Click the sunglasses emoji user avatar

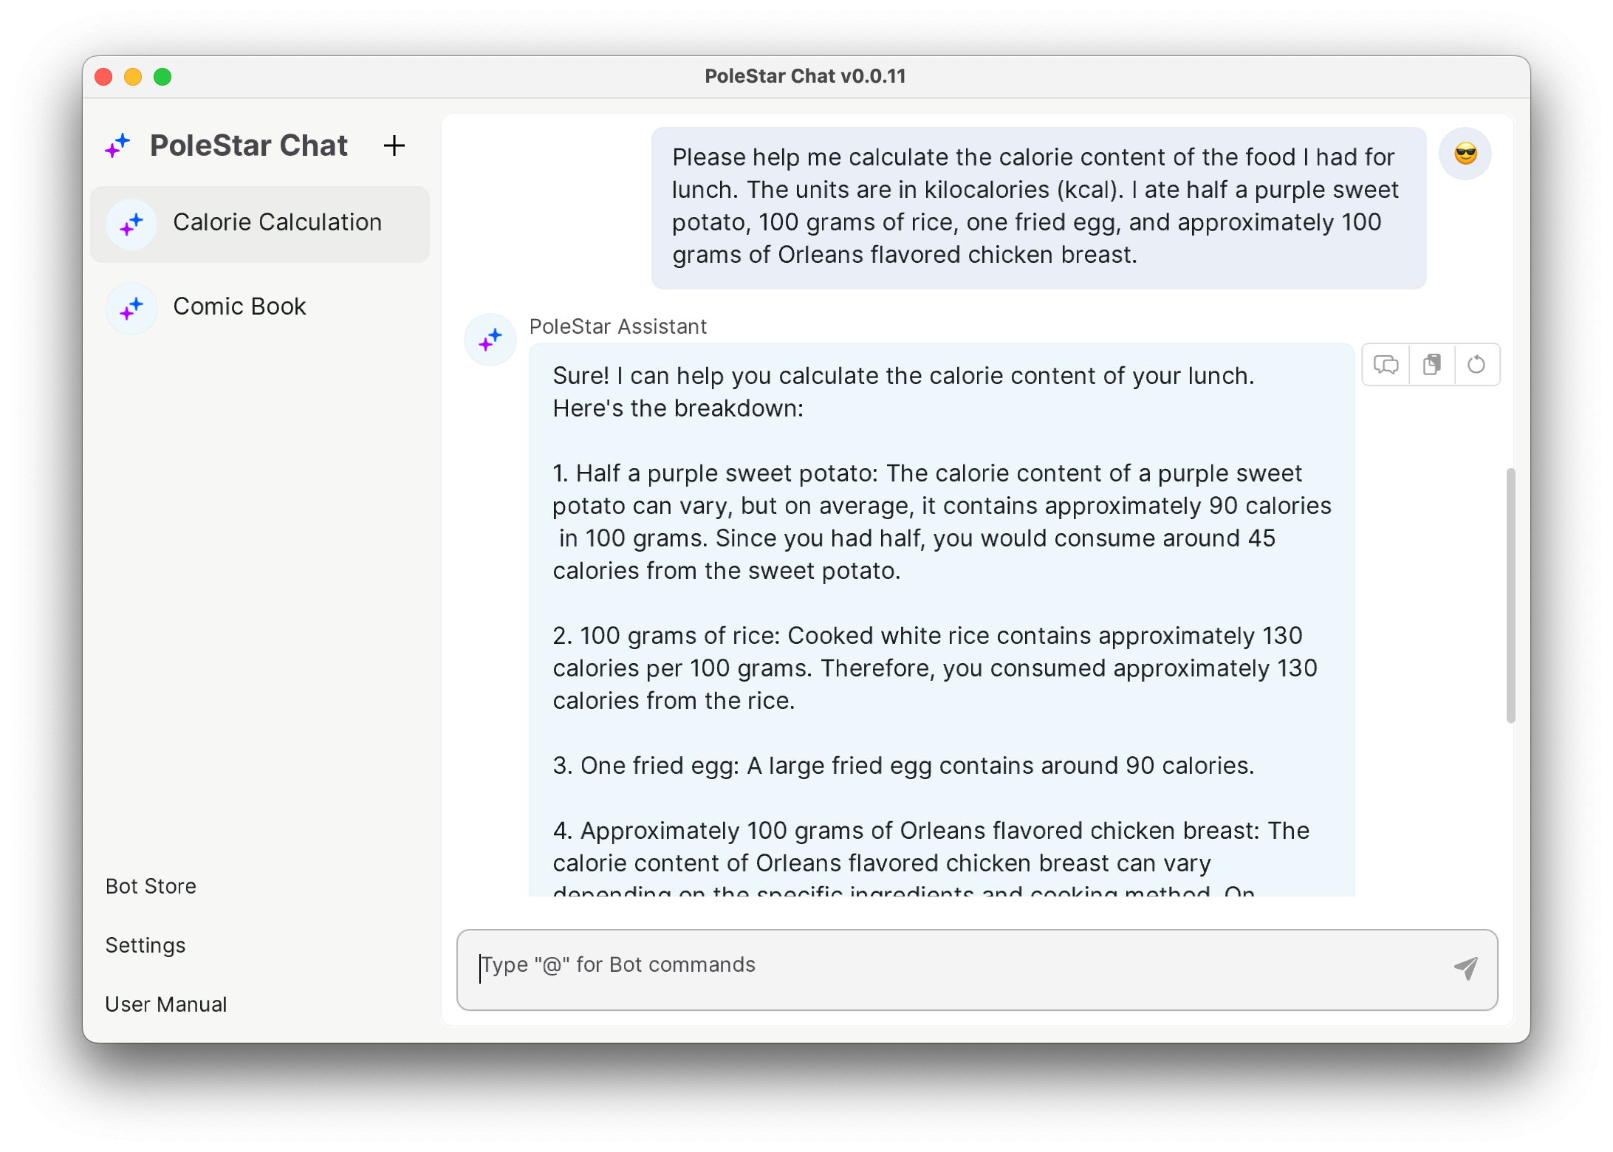pyautogui.click(x=1465, y=154)
